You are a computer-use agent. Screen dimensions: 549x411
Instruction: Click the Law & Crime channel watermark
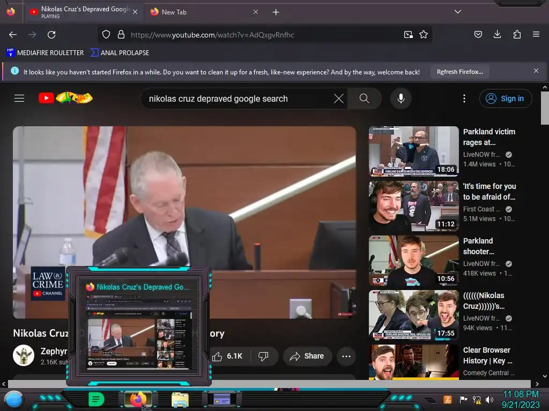click(x=48, y=284)
